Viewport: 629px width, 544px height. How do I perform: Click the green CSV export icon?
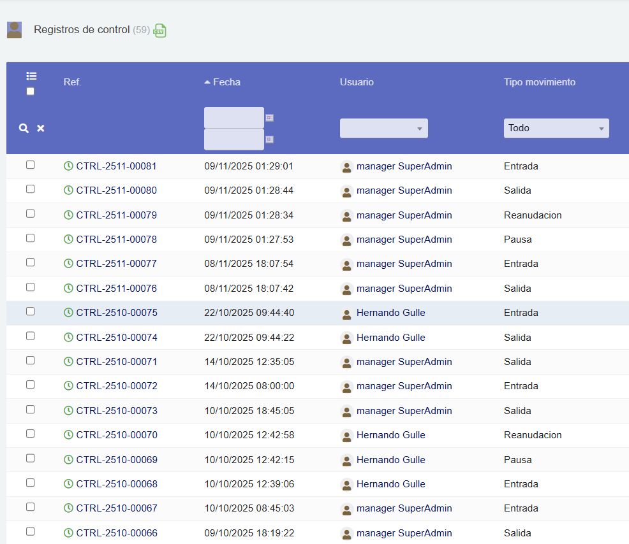[x=159, y=30]
